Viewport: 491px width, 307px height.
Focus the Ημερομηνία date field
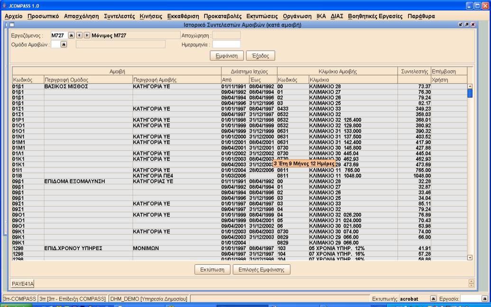226,45
